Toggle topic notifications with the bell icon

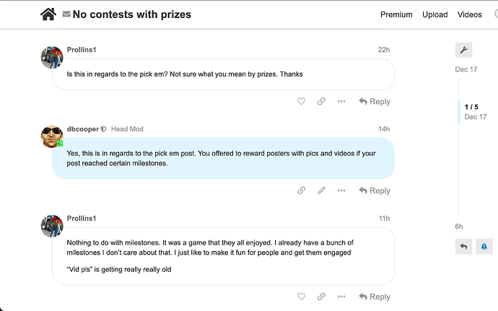coord(484,247)
